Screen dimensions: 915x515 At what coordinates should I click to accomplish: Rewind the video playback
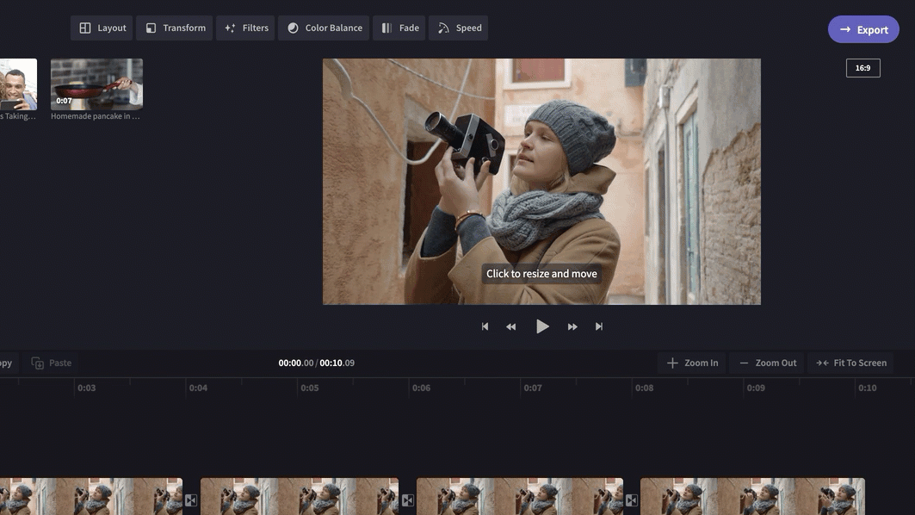click(x=511, y=326)
